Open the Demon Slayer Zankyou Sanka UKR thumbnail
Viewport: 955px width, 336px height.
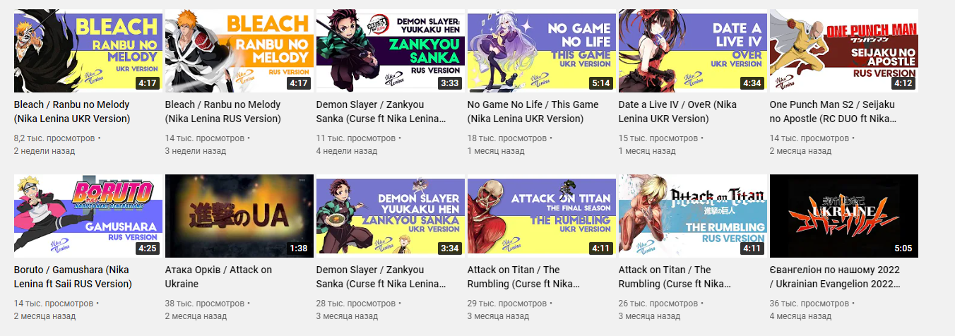click(x=391, y=216)
